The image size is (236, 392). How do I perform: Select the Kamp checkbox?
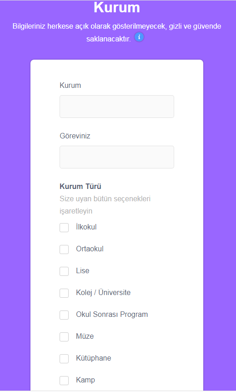pyautogui.click(x=64, y=381)
